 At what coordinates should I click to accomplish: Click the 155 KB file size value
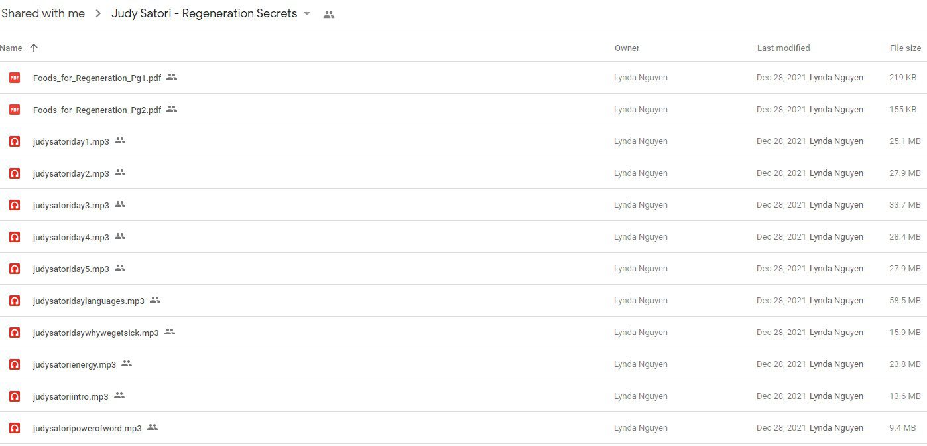[x=903, y=110]
